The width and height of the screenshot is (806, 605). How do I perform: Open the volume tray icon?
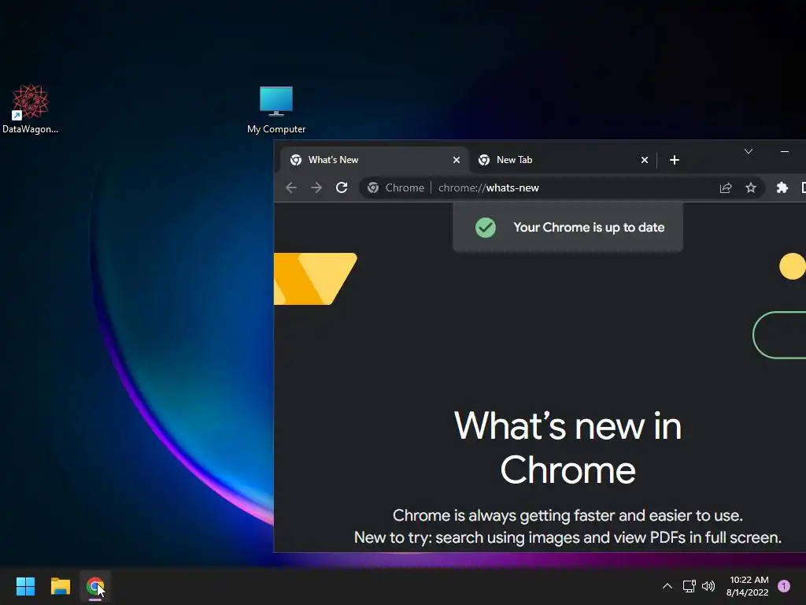pos(708,586)
